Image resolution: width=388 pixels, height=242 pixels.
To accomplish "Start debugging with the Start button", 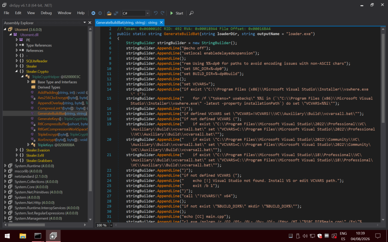I will [177, 13].
